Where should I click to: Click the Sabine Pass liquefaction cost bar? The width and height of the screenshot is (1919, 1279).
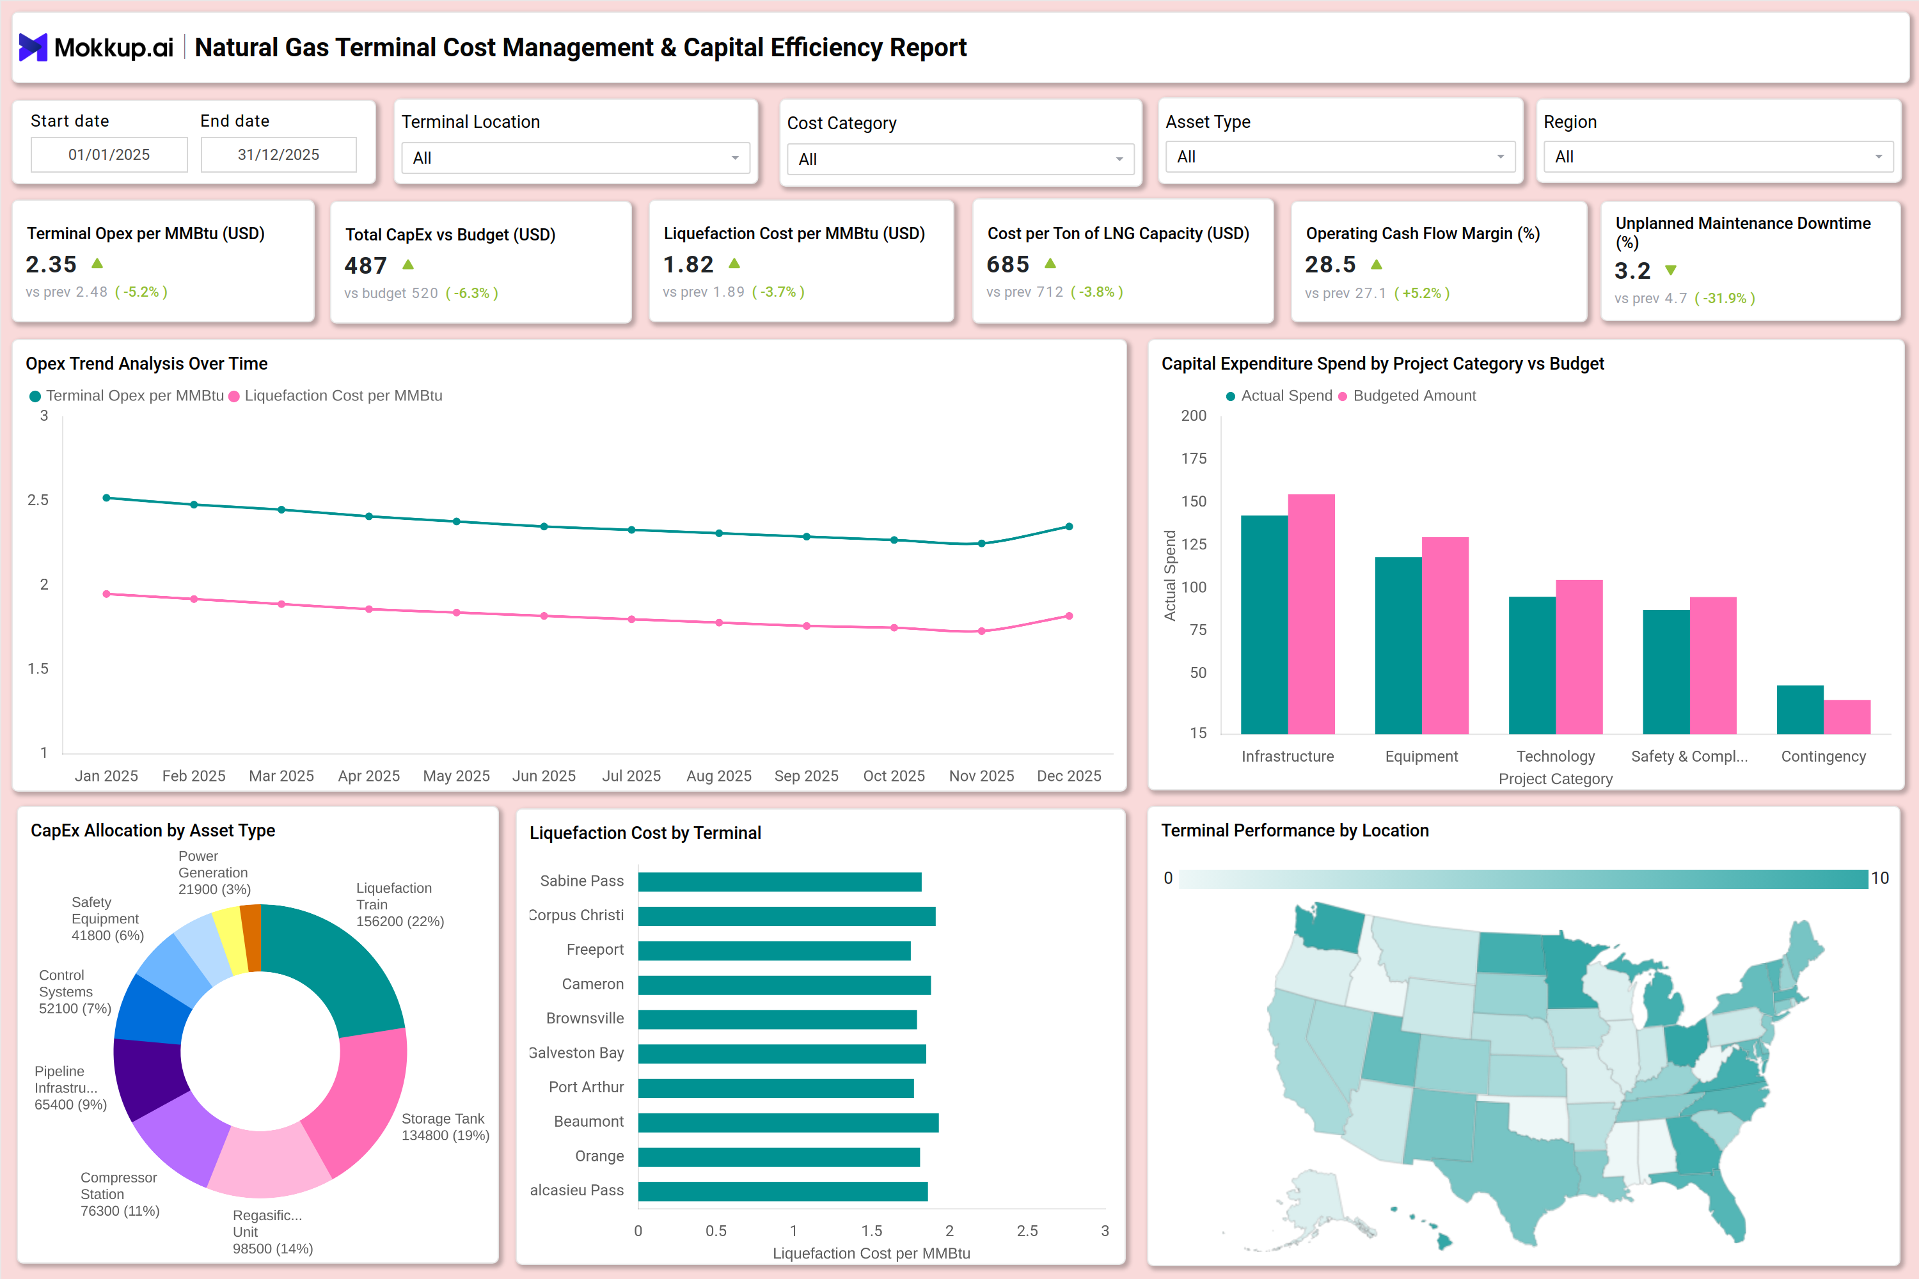pyautogui.click(x=780, y=882)
